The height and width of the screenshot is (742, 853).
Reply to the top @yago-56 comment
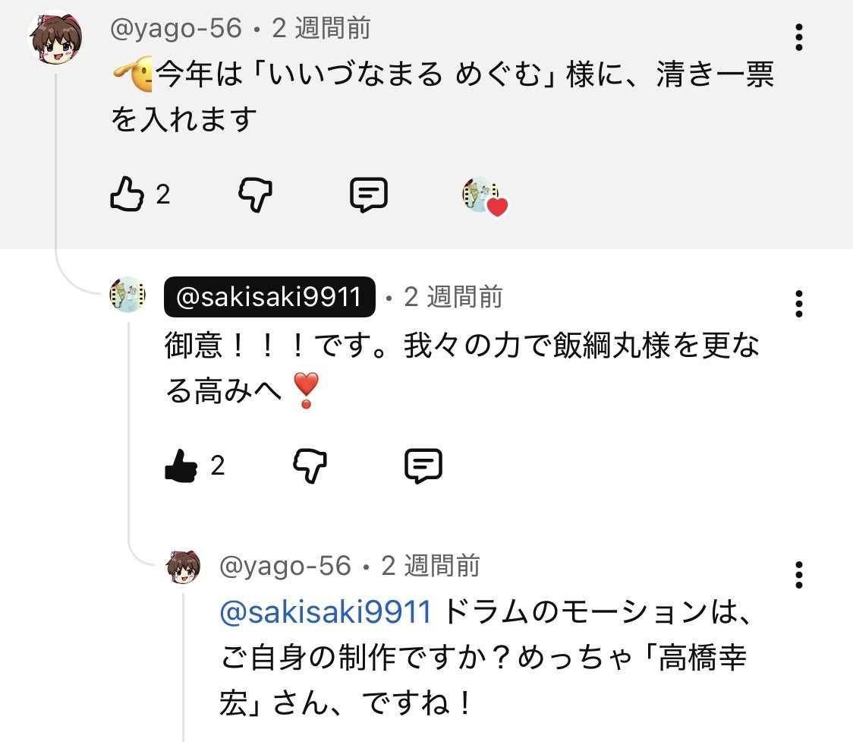(x=369, y=195)
